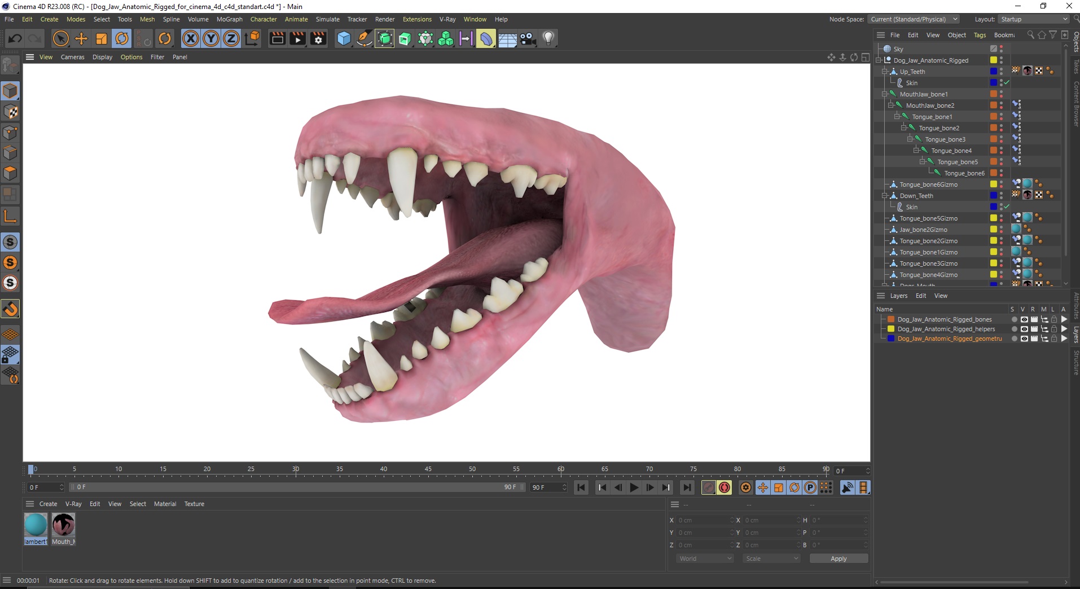Select the Scale tool in top toolbar

tap(102, 38)
